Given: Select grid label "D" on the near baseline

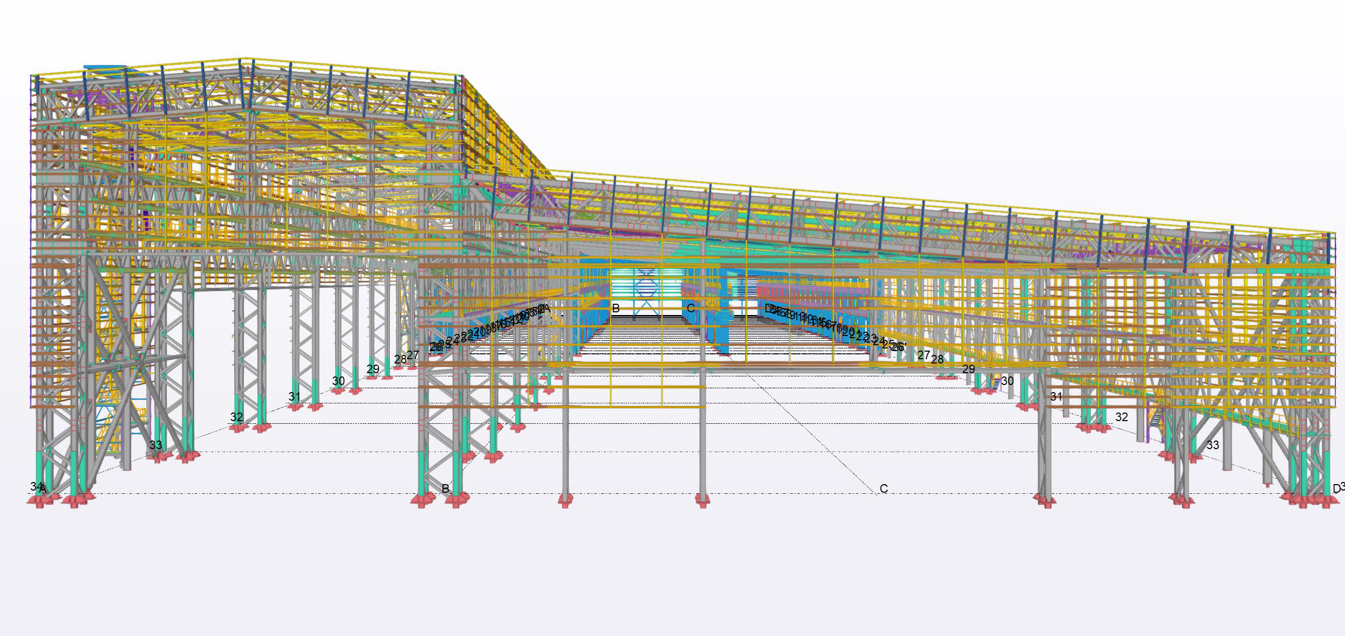Looking at the screenshot, I should click(1336, 488).
